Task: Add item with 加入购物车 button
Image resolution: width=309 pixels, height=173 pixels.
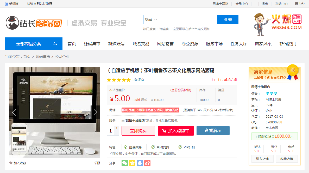Action: click(176, 131)
